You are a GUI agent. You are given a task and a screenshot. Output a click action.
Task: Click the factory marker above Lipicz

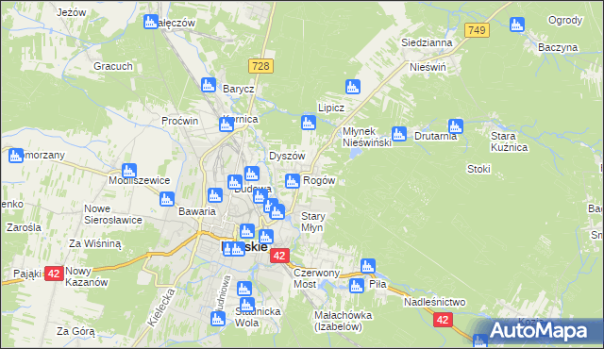pos(353,87)
